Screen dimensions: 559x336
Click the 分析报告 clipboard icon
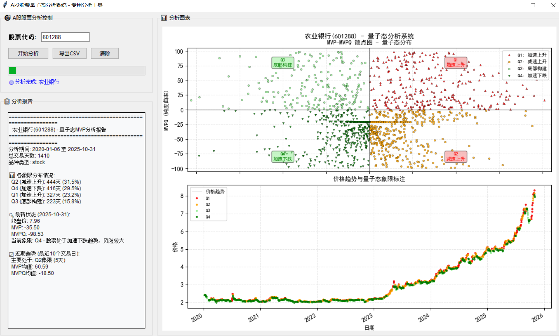pyautogui.click(x=7, y=101)
